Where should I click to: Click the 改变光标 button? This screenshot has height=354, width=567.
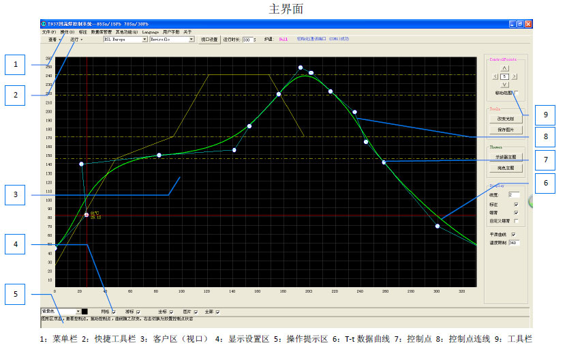click(506, 119)
